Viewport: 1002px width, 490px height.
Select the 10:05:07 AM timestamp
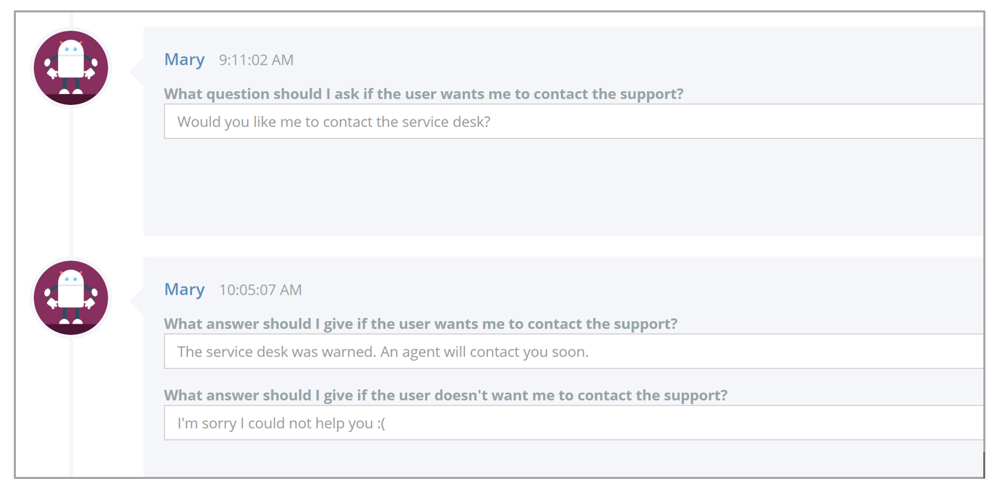pyautogui.click(x=261, y=291)
